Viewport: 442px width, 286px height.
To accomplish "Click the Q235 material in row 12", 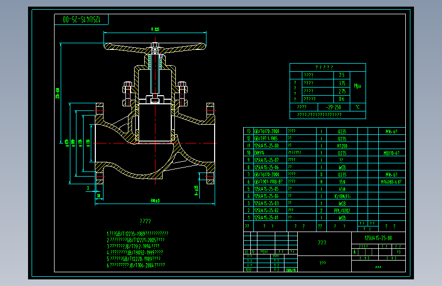I will click(x=342, y=139).
